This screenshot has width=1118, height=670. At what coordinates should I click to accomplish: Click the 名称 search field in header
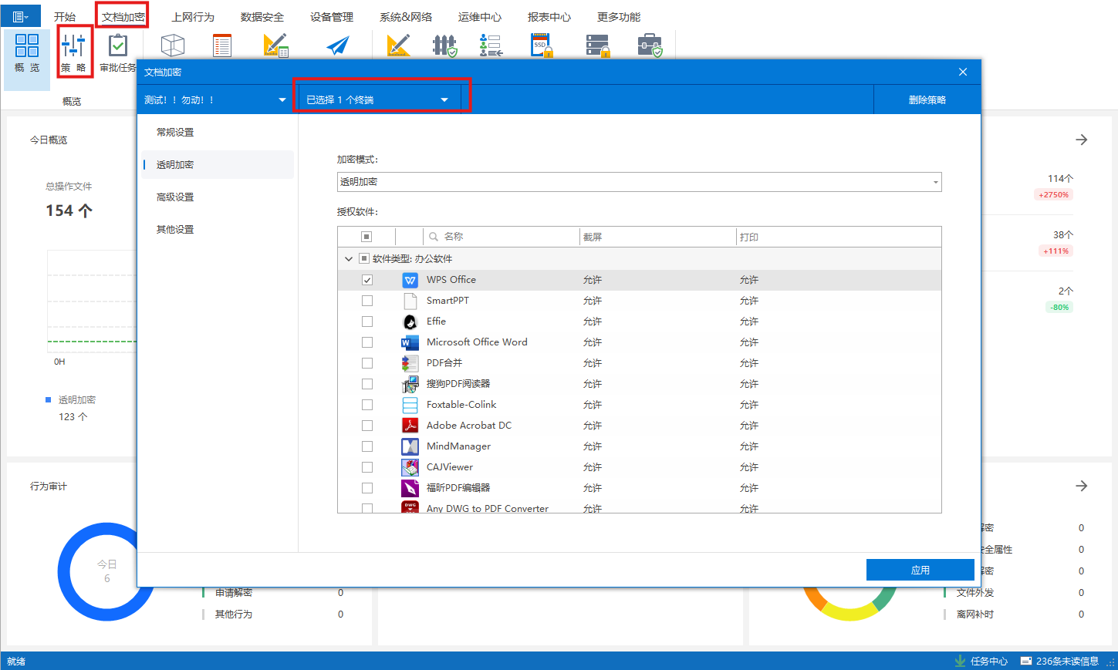point(502,237)
